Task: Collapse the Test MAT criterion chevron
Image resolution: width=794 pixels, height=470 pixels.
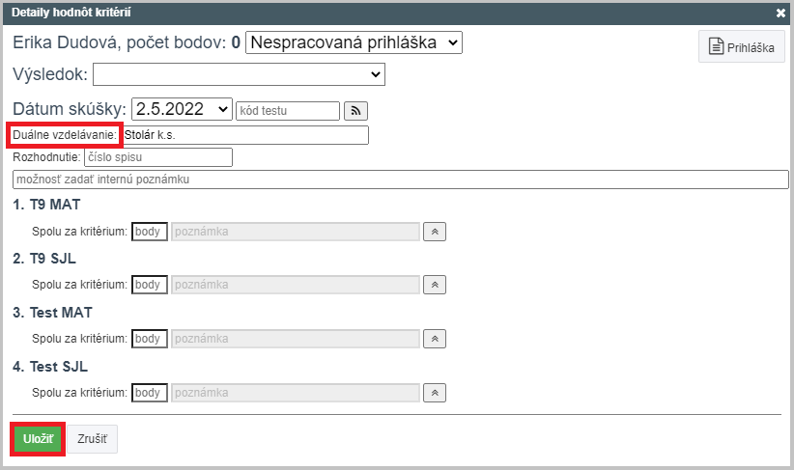Action: (435, 339)
